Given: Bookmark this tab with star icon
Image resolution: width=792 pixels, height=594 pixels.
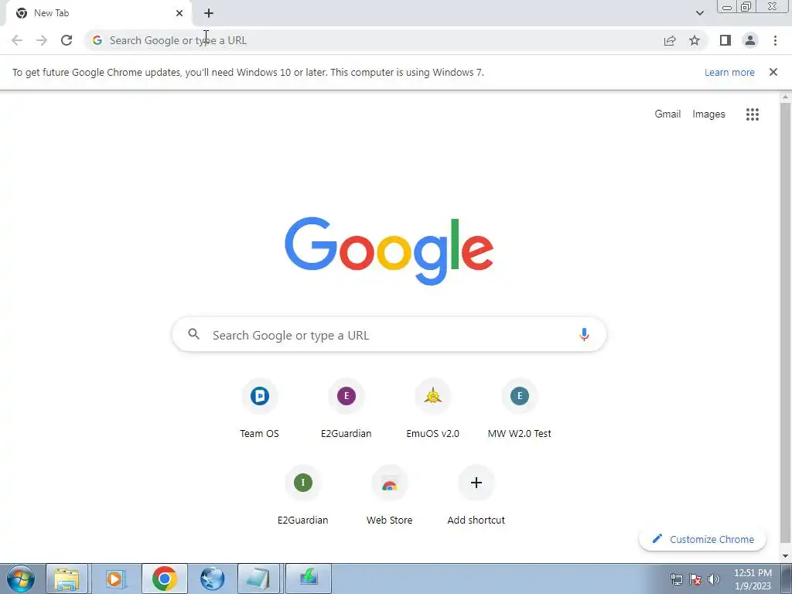Looking at the screenshot, I should coord(695,40).
